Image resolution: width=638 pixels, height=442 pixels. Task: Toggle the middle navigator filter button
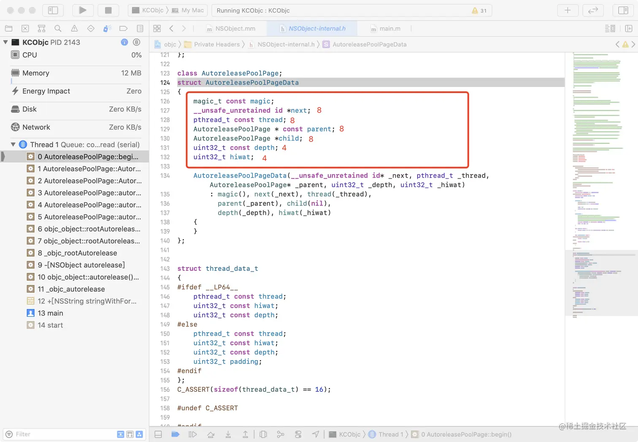click(130, 434)
